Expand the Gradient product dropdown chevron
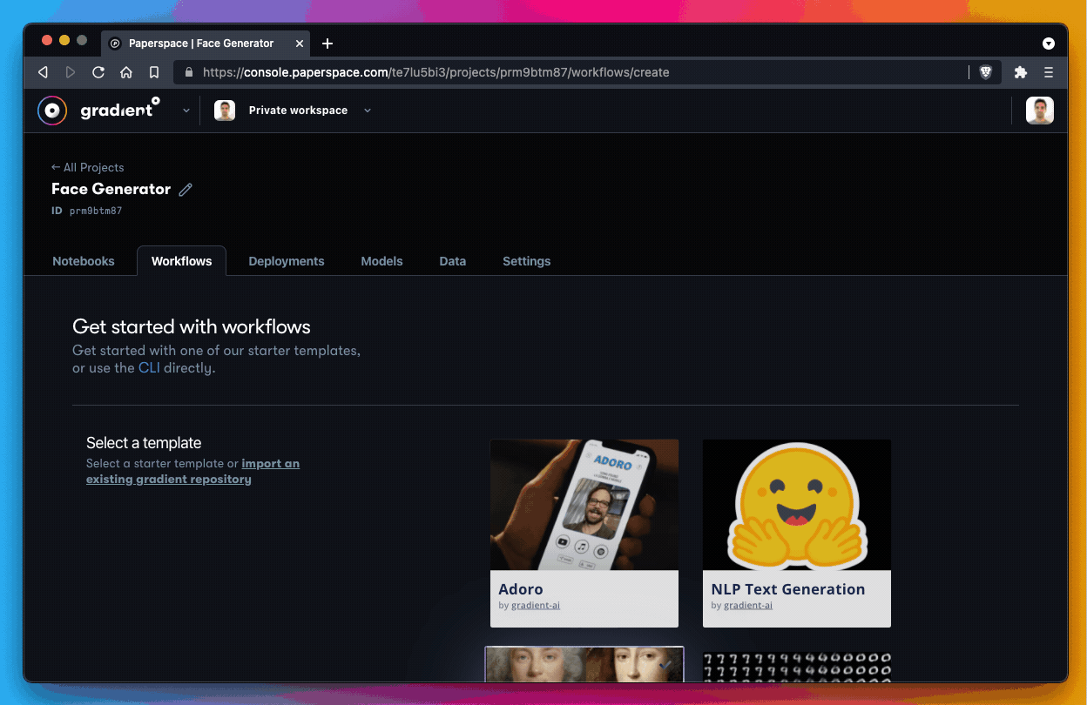 186,111
